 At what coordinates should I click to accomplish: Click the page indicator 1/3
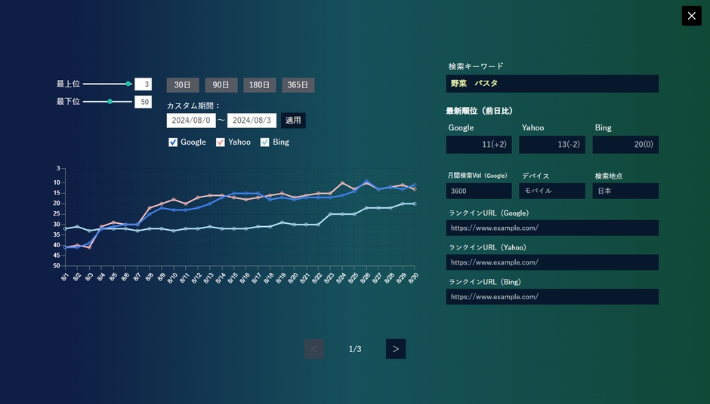click(355, 349)
